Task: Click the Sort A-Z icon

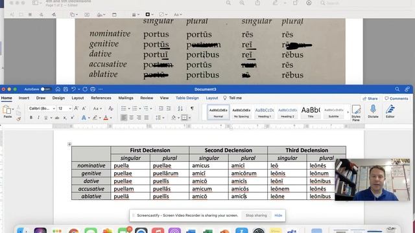Action: (x=180, y=108)
